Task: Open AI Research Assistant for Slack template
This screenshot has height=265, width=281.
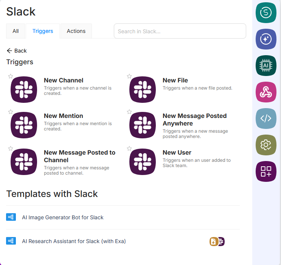Action: [x=74, y=241]
